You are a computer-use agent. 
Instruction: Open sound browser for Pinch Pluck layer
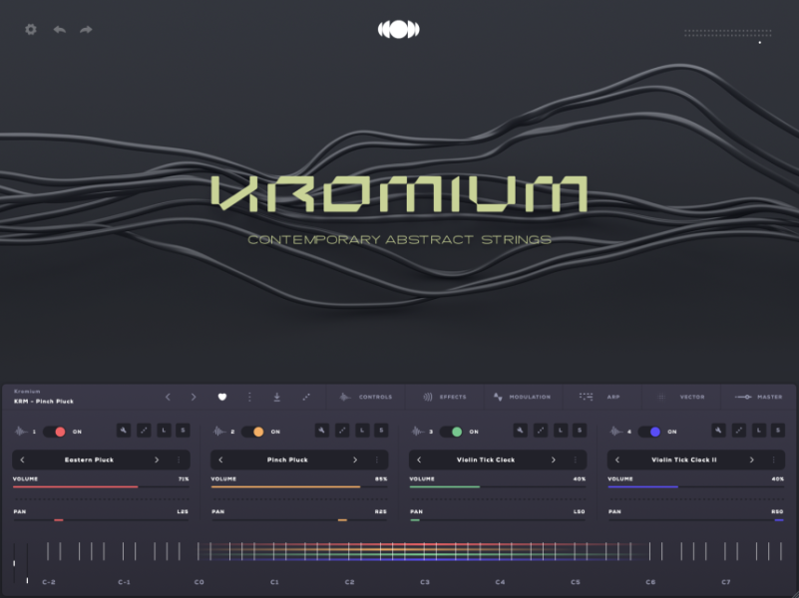click(x=287, y=459)
